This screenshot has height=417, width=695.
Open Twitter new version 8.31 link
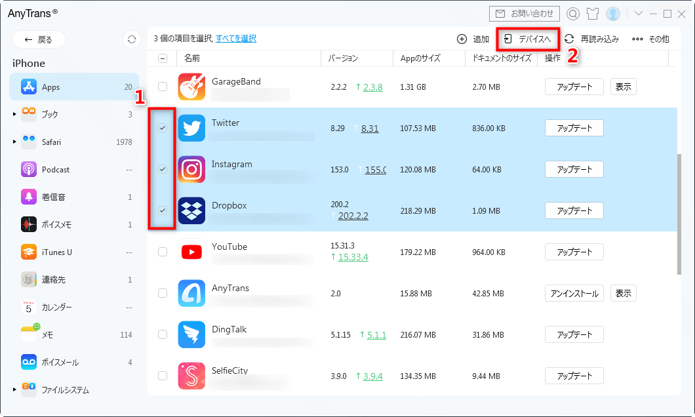370,129
